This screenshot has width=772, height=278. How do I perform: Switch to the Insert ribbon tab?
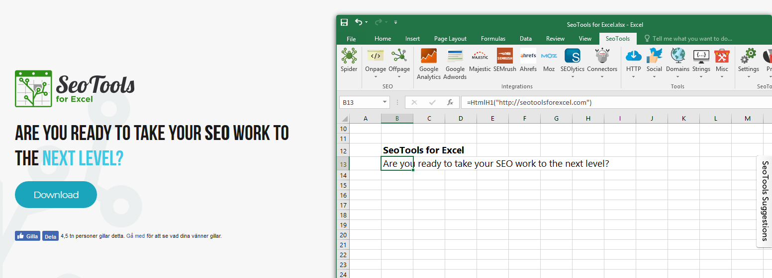coord(412,39)
